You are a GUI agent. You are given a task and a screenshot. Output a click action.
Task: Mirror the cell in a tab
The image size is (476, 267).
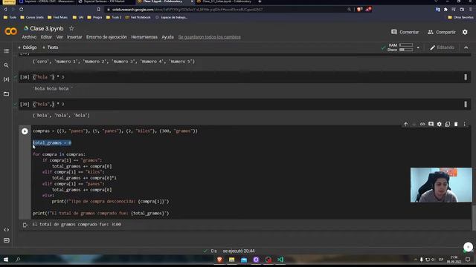[448, 124]
